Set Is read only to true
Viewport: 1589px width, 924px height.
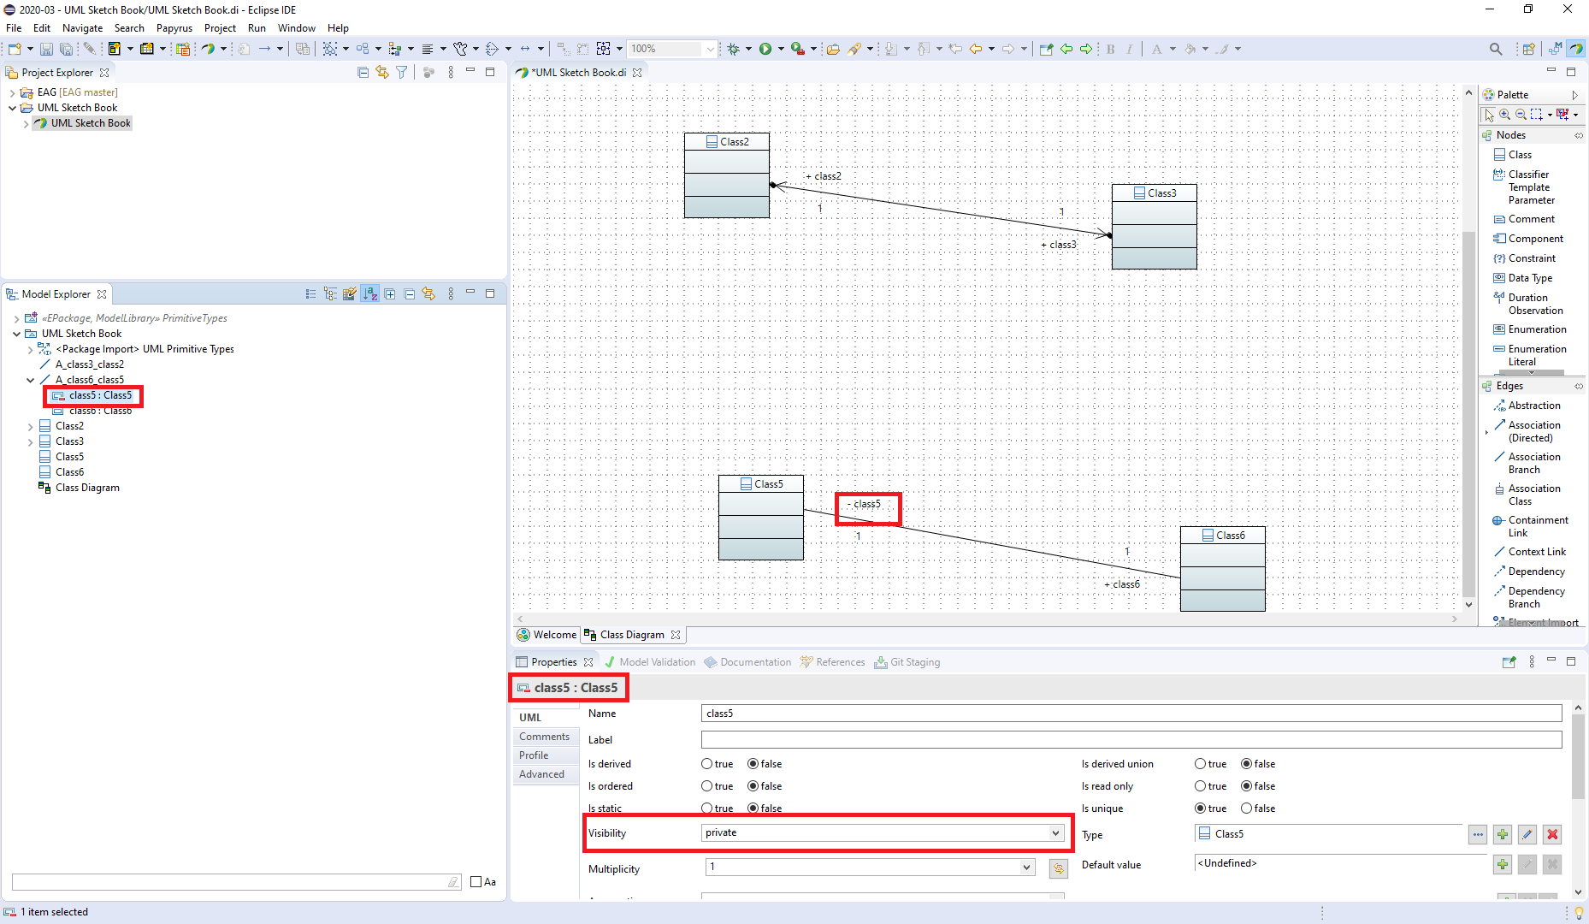[1201, 786]
